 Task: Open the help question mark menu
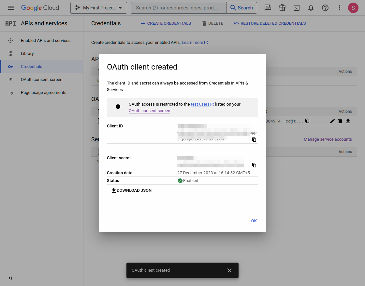(325, 8)
